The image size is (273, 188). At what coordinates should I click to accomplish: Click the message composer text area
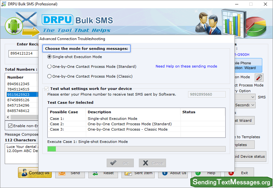point(21,154)
